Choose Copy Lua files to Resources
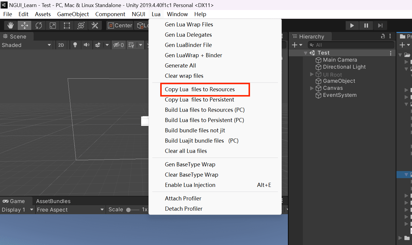The width and height of the screenshot is (412, 245). click(x=200, y=89)
